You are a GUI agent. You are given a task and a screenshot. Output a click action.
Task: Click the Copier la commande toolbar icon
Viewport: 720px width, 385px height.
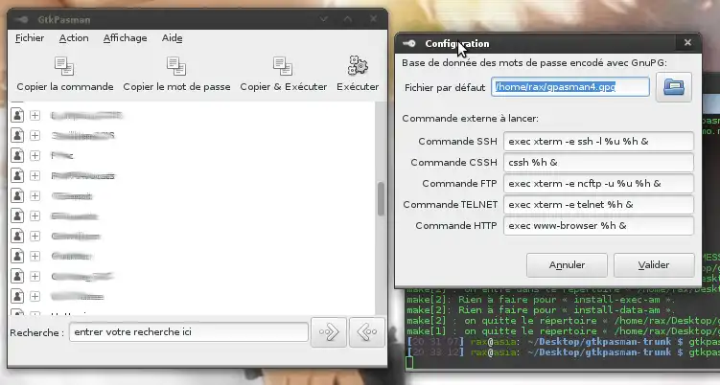click(x=64, y=66)
